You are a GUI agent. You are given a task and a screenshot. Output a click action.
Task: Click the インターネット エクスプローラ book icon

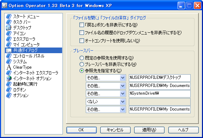(x=9, y=73)
